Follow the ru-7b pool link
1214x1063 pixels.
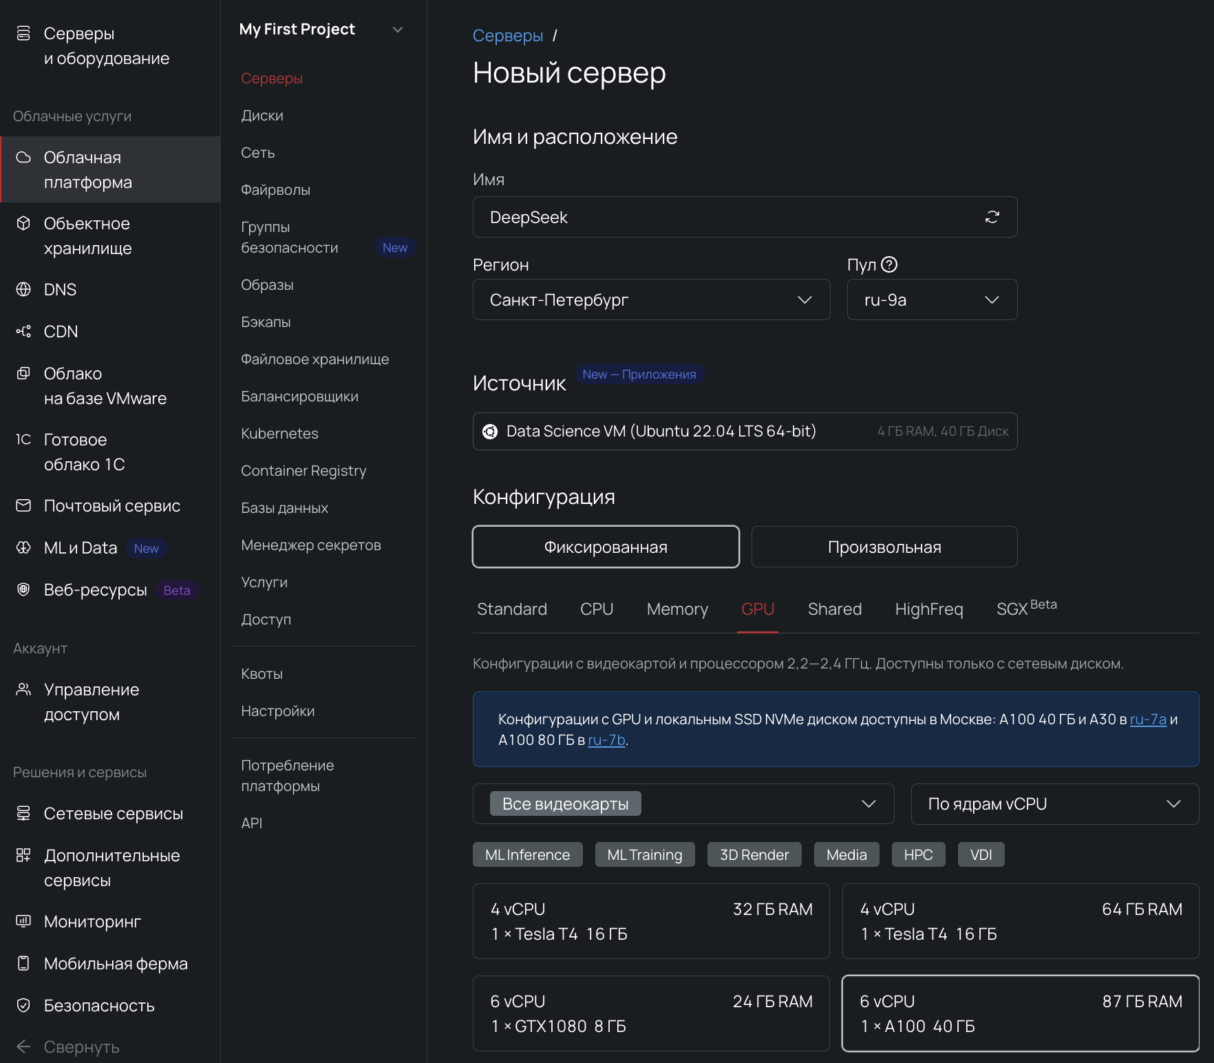coord(606,740)
